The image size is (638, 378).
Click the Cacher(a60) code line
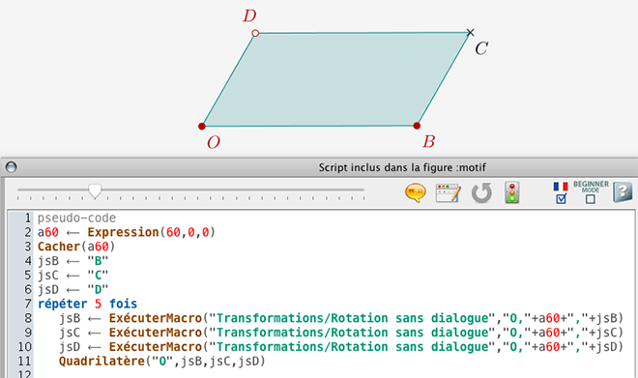76,247
